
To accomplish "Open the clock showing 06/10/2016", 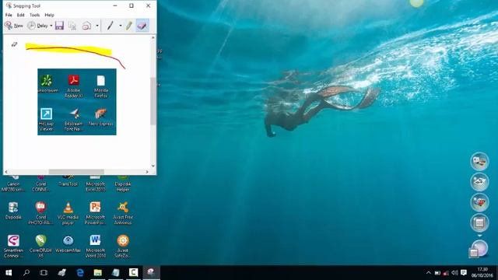I will click(x=482, y=273).
